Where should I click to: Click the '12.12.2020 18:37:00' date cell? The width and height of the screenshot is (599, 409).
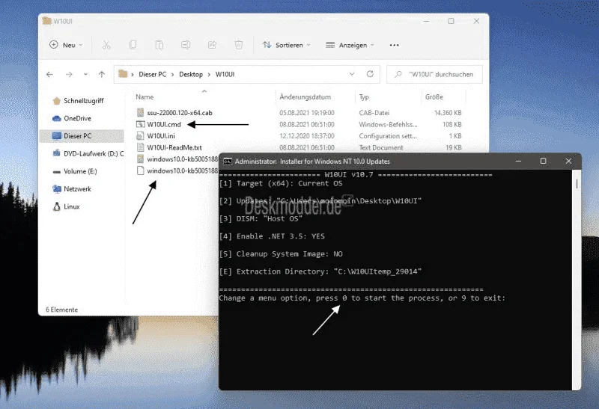point(307,136)
